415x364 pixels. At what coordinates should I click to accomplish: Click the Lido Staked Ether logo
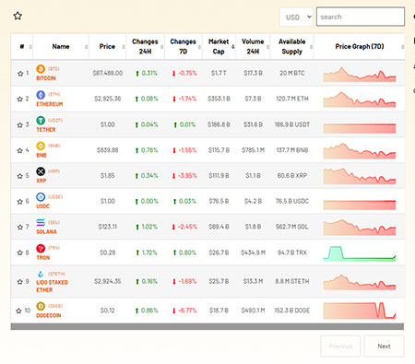click(x=41, y=274)
